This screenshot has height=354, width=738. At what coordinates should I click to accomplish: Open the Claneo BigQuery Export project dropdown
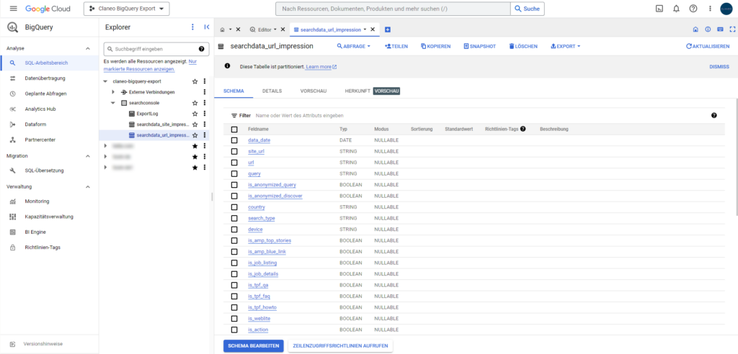[x=126, y=9]
